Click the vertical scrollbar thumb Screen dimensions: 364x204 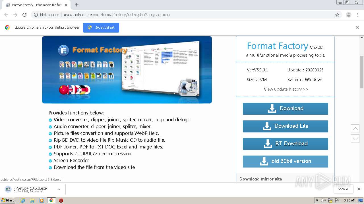click(x=362, y=72)
